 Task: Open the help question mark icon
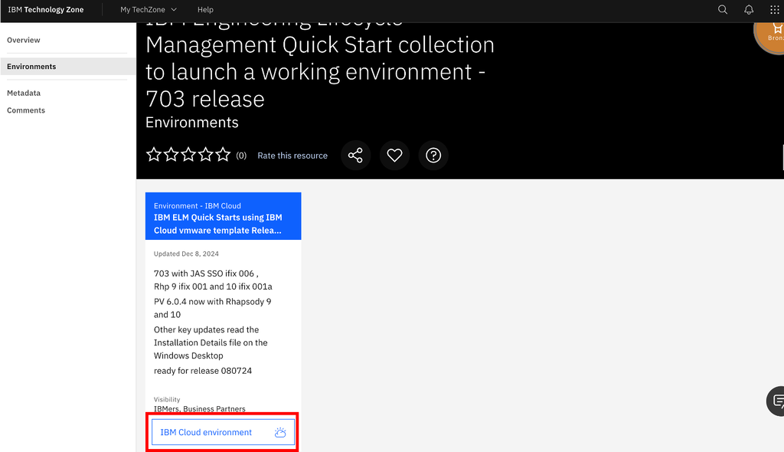[433, 156]
